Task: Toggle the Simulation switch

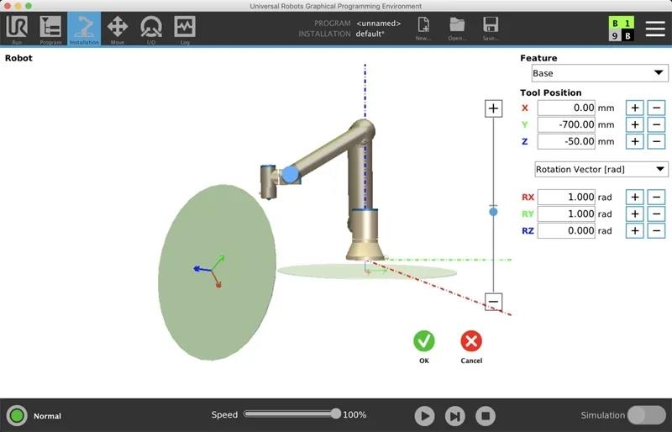Action: (x=646, y=415)
